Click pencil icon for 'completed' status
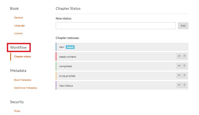Image resolution: width=199 pixels, height=115 pixels. (x=179, y=66)
